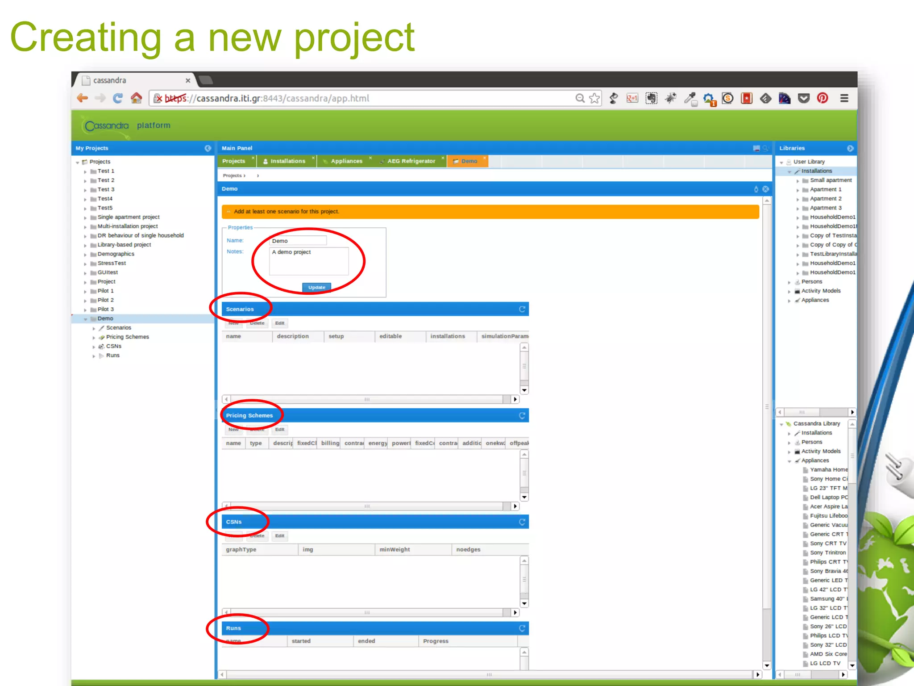Click Edit button under CSNs
Viewport: 914px width, 686px height.
click(280, 536)
